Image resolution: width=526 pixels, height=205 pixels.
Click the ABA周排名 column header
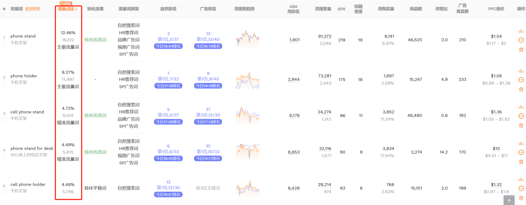click(x=294, y=9)
